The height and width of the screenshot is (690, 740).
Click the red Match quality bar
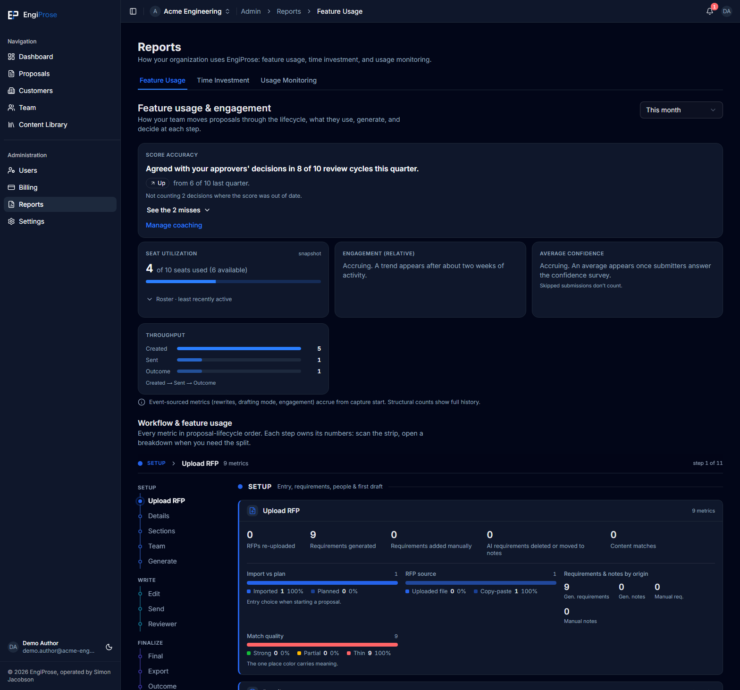pos(322,645)
